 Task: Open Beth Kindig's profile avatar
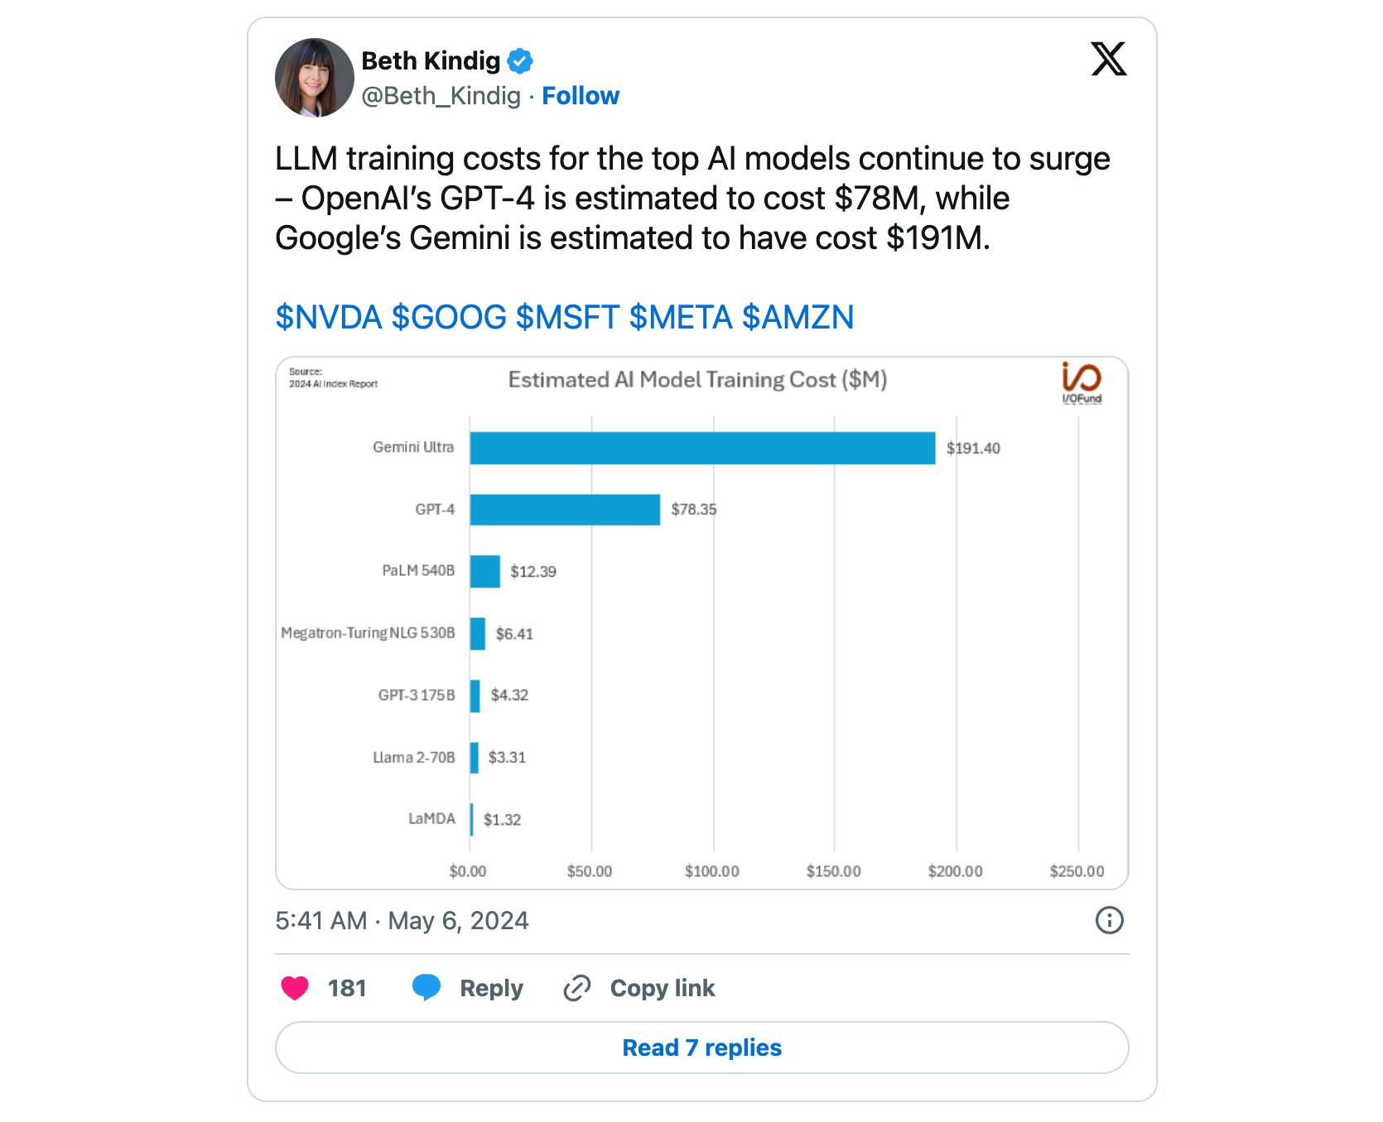[x=315, y=76]
